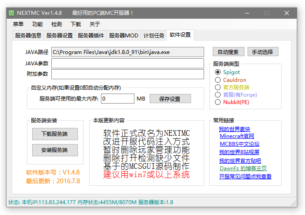Open the 开服常见问题点我查看 link
Image resolution: width=305 pixels, height=215 pixels.
click(x=245, y=176)
